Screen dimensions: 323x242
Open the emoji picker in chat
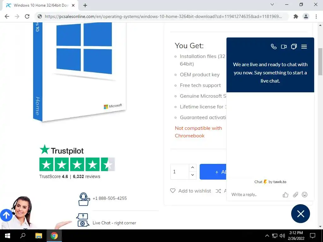(304, 194)
